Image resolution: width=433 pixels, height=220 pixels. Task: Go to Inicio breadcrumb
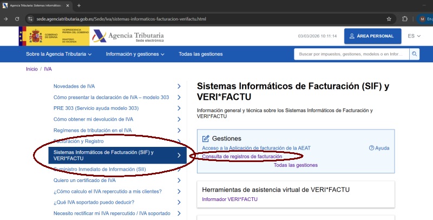(x=31, y=69)
